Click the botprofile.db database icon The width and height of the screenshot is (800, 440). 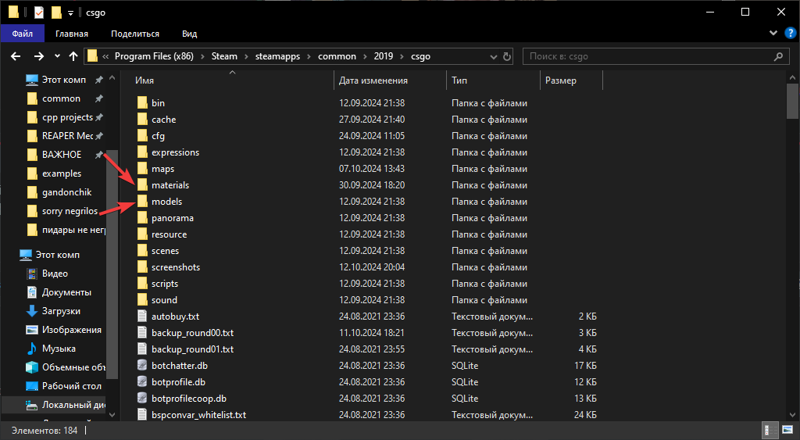[x=142, y=382]
